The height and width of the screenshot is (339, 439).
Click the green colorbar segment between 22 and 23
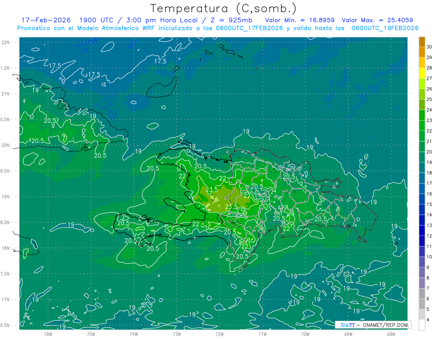[x=422, y=125]
